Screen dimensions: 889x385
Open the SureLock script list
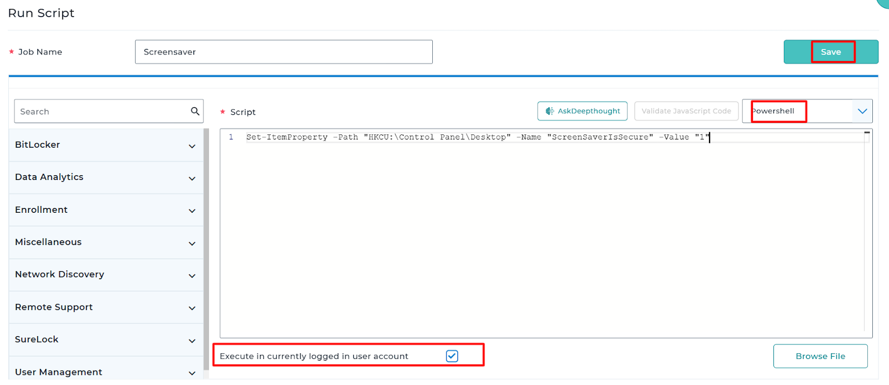pos(192,341)
